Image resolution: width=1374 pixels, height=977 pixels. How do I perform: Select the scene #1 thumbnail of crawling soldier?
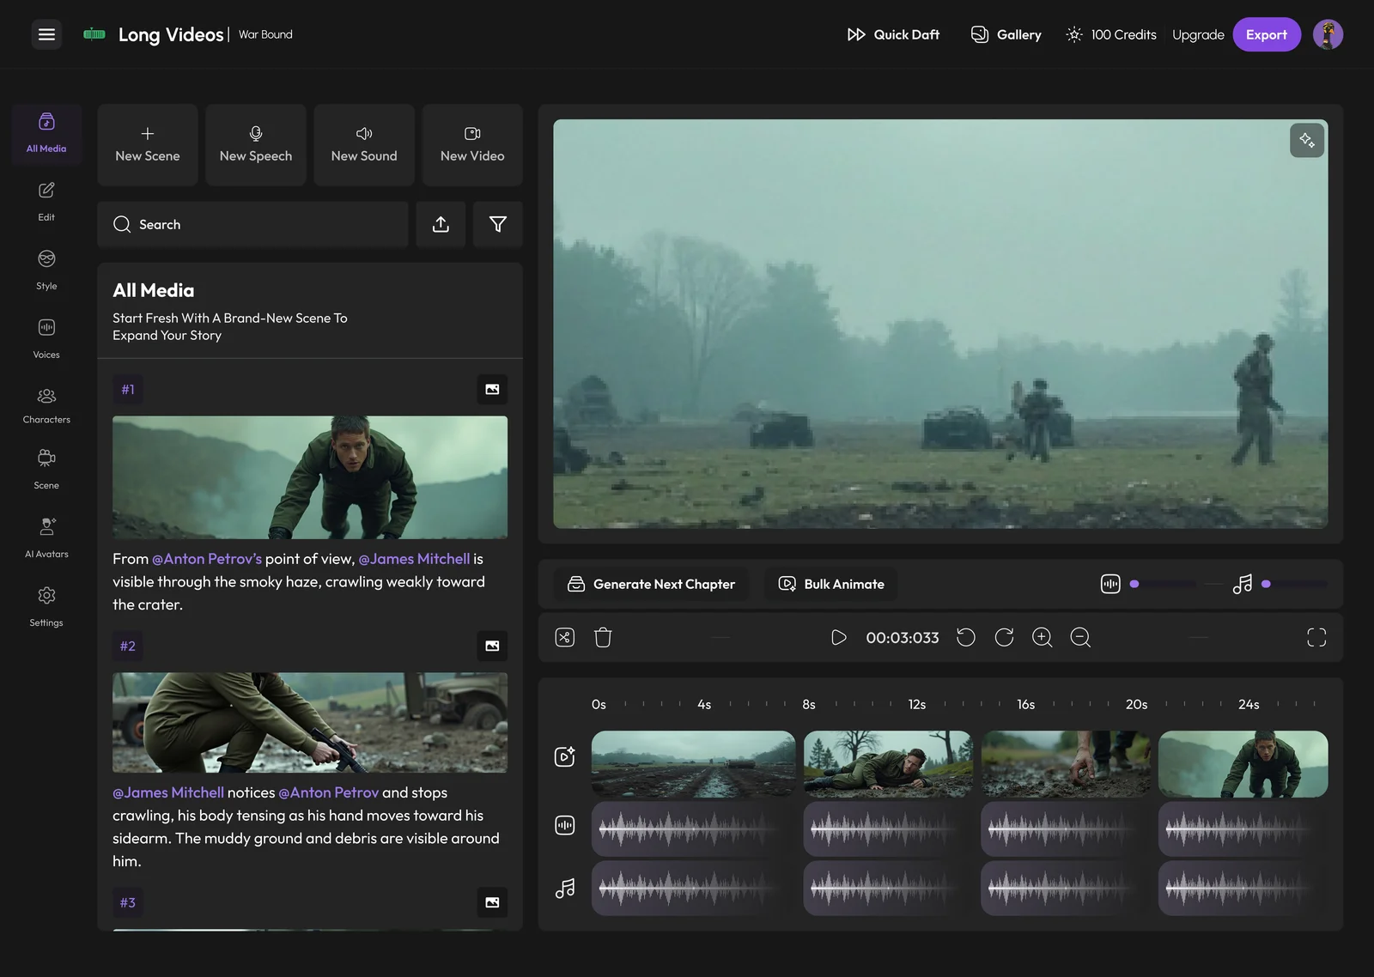tap(310, 477)
